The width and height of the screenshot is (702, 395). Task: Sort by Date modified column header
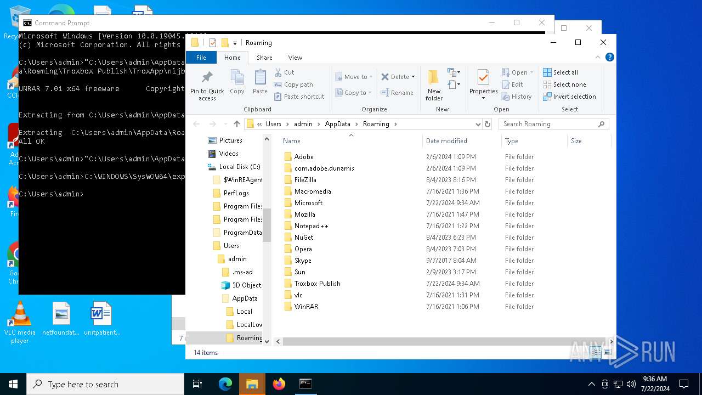462,141
